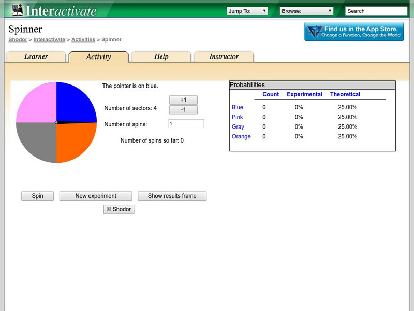This screenshot has height=311, width=414.
Task: Click the Interactivate logo in header
Action: 52,10
